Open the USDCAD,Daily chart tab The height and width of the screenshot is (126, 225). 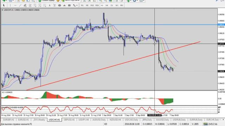click(131, 120)
